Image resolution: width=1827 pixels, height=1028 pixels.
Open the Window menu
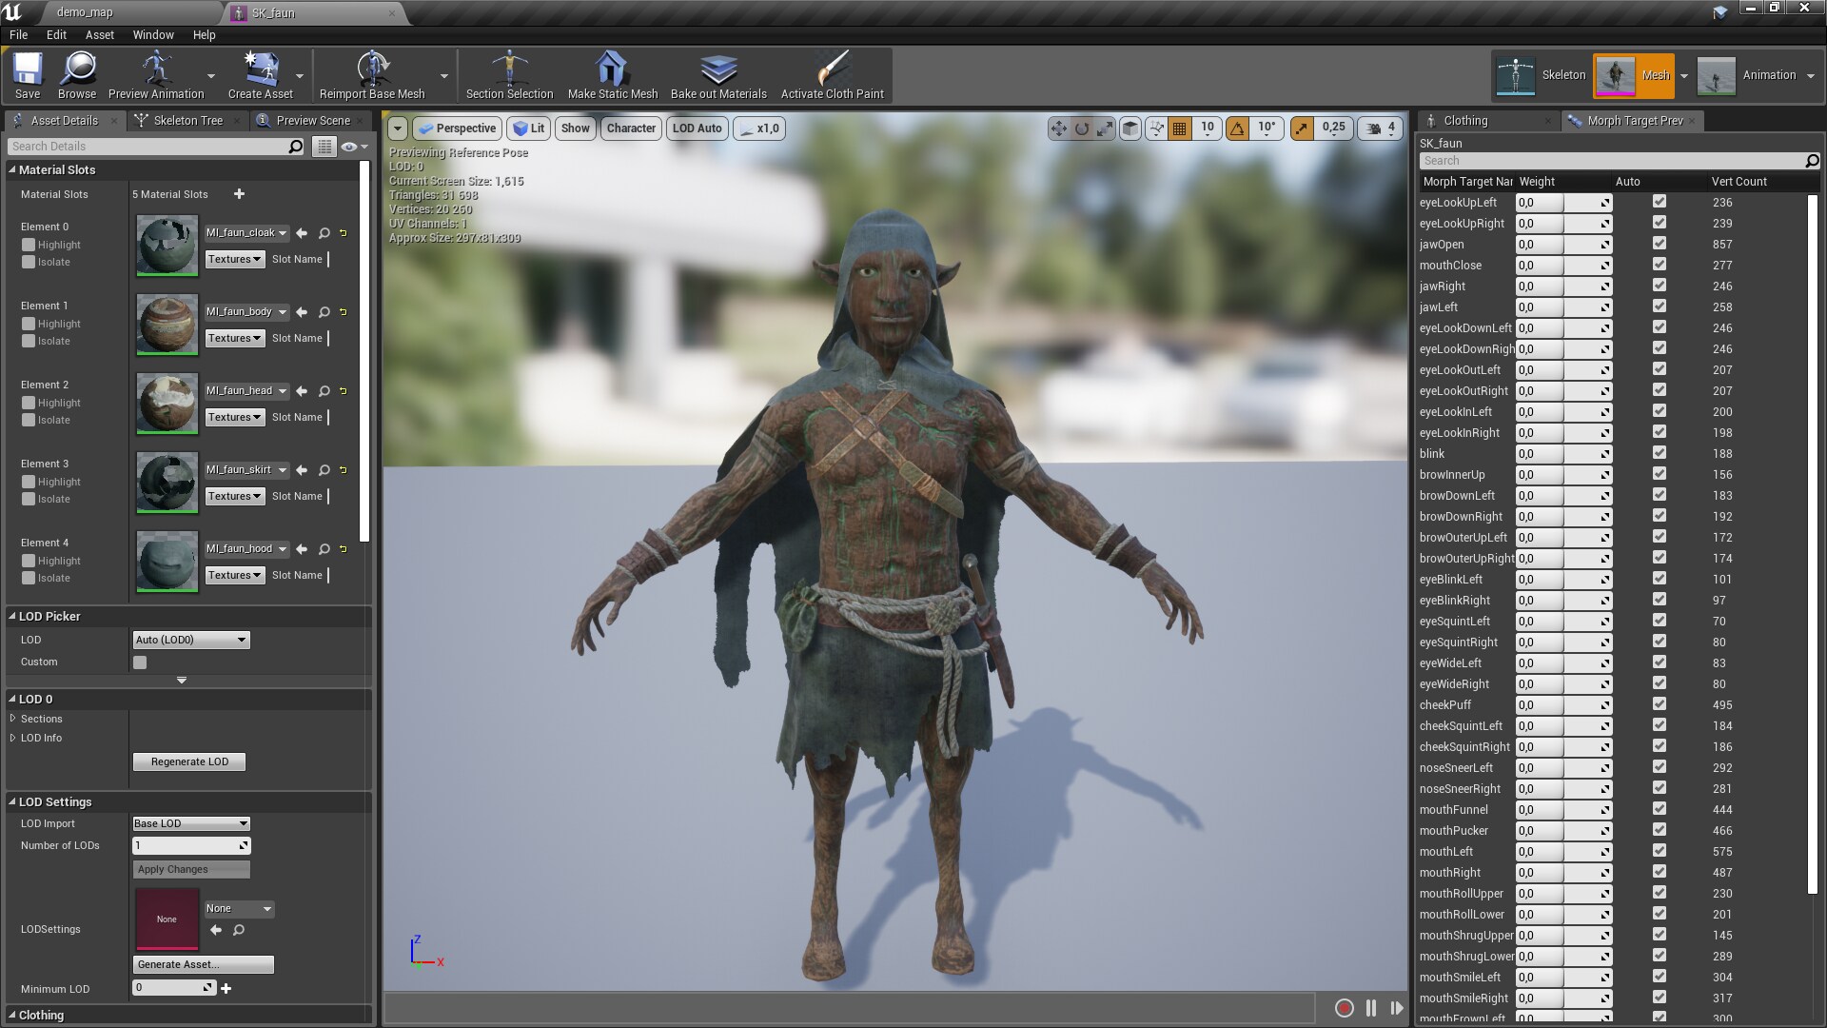click(x=152, y=34)
